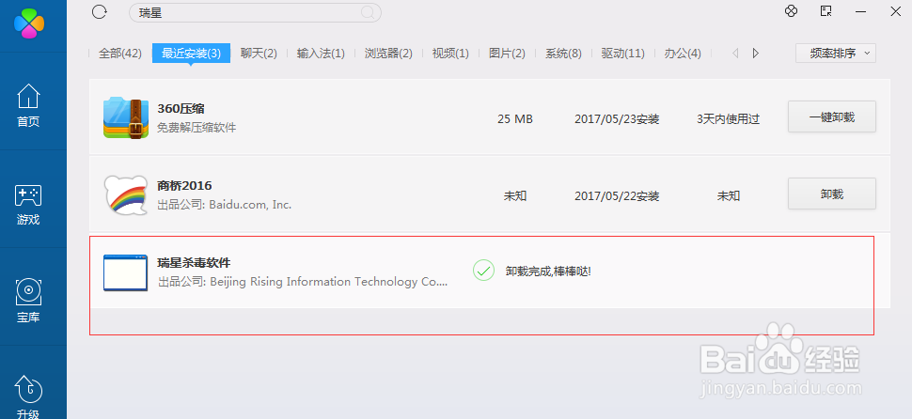Open the 输入法(1) category tab
The height and width of the screenshot is (419, 912).
pos(321,53)
